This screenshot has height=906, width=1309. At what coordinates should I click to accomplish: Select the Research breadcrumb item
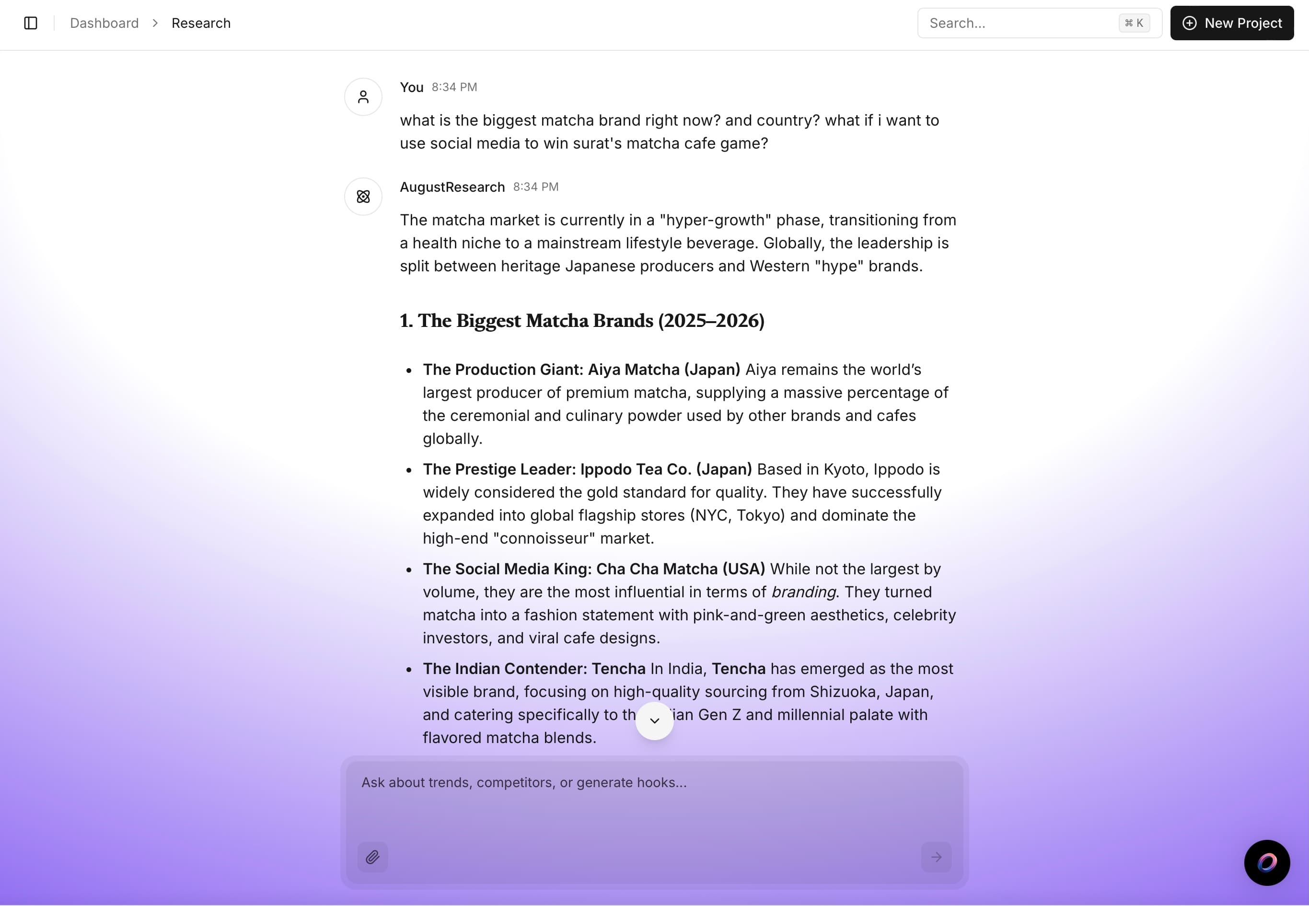201,23
